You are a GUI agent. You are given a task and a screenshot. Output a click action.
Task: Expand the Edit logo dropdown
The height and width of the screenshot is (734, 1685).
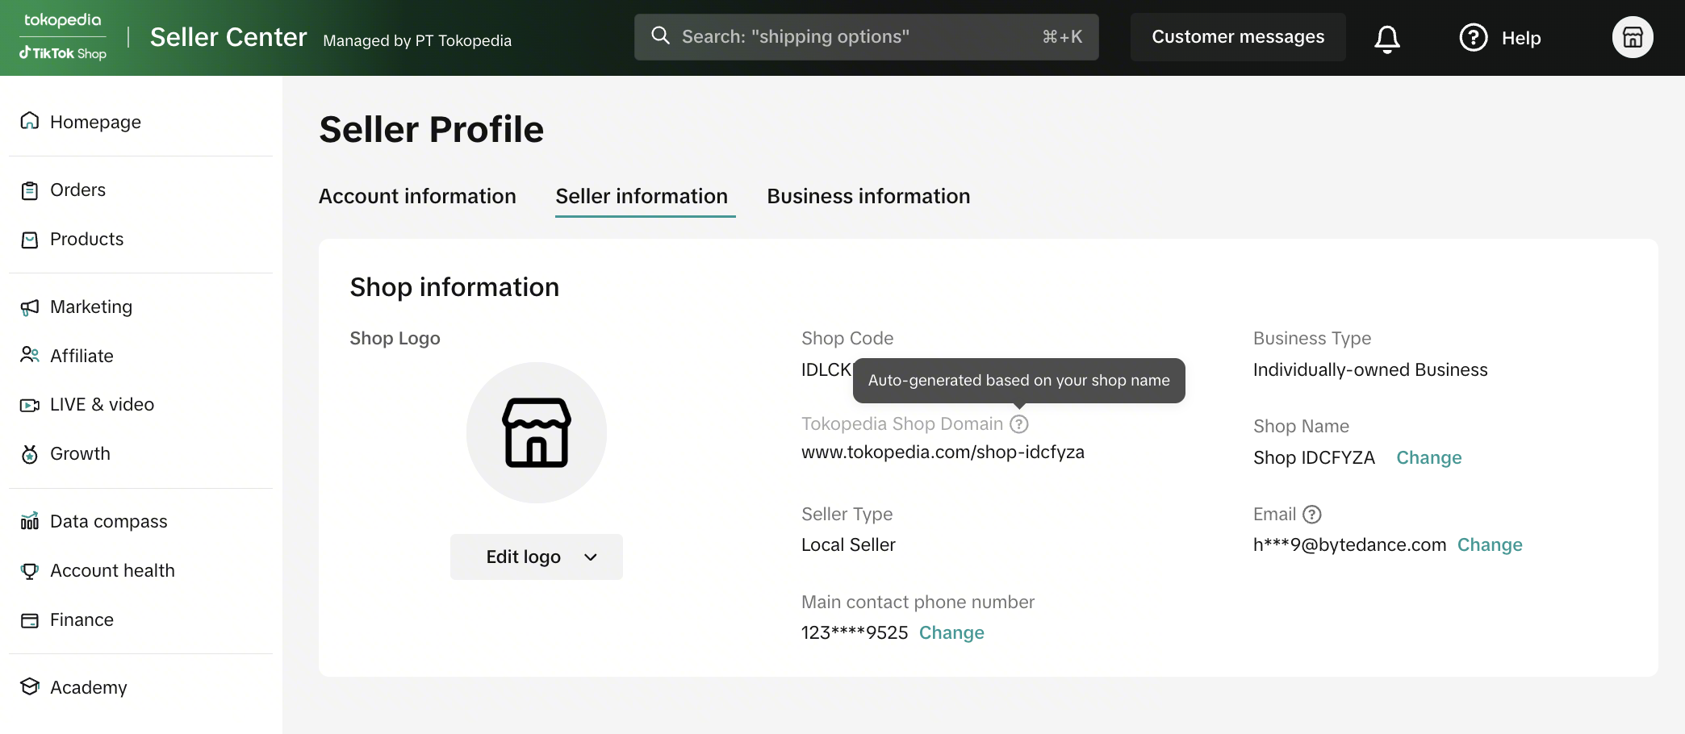coord(536,557)
